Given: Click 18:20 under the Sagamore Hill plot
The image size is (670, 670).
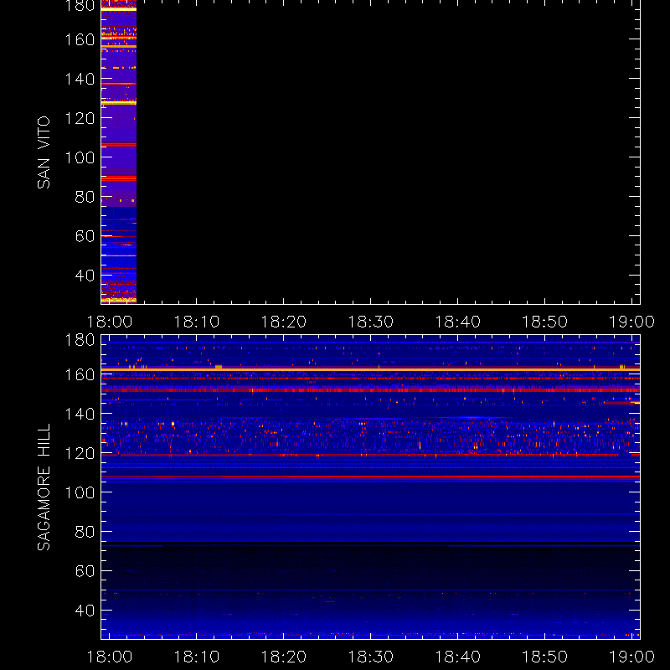Looking at the screenshot, I should [x=284, y=657].
